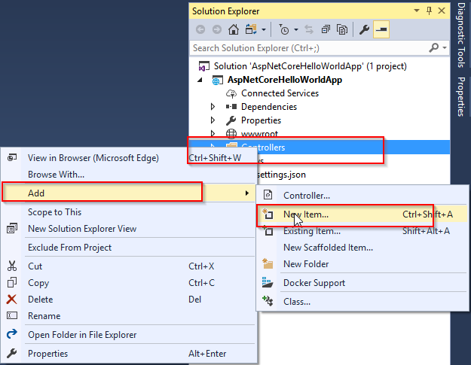This screenshot has height=365, width=471.
Task: Click the Pending Changes Filter clock icon
Action: coord(283,30)
